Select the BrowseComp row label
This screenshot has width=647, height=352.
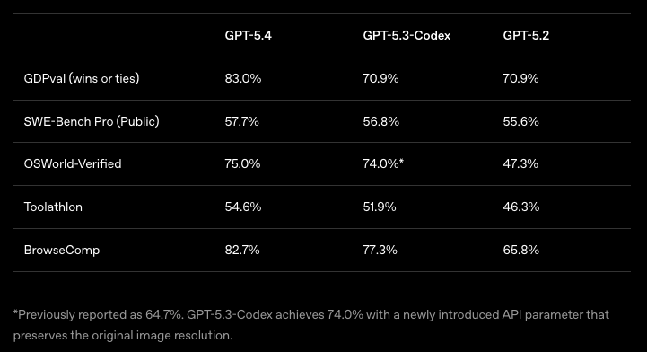coord(62,250)
